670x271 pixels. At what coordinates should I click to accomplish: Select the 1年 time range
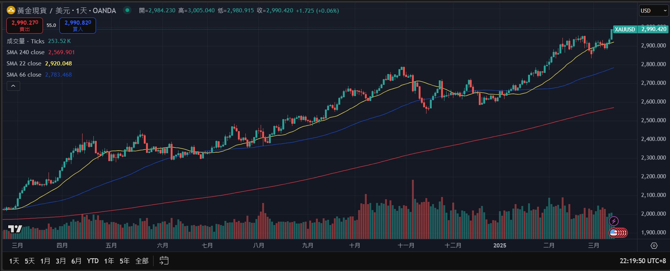pyautogui.click(x=109, y=261)
